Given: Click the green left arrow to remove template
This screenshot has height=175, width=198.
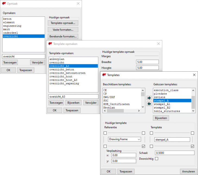Looking at the screenshot, I should pos(149,104).
